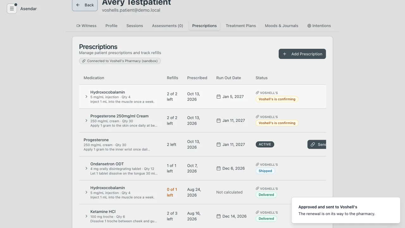Click the patient email voshells.patient@demo.local
405x228 pixels.
coord(131,10)
